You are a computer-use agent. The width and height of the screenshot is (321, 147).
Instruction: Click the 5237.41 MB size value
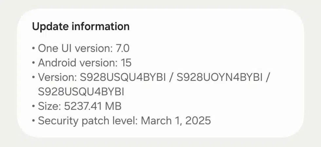tap(93, 106)
